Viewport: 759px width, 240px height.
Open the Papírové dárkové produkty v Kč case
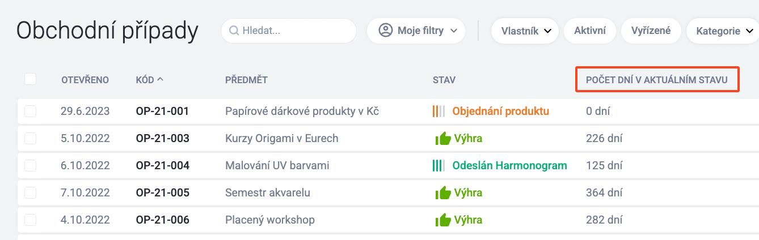pyautogui.click(x=302, y=112)
